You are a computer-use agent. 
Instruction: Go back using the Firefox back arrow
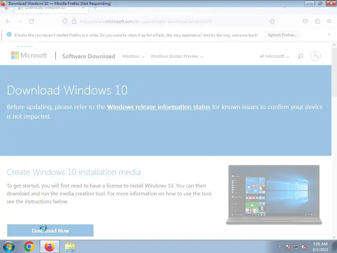click(x=8, y=21)
